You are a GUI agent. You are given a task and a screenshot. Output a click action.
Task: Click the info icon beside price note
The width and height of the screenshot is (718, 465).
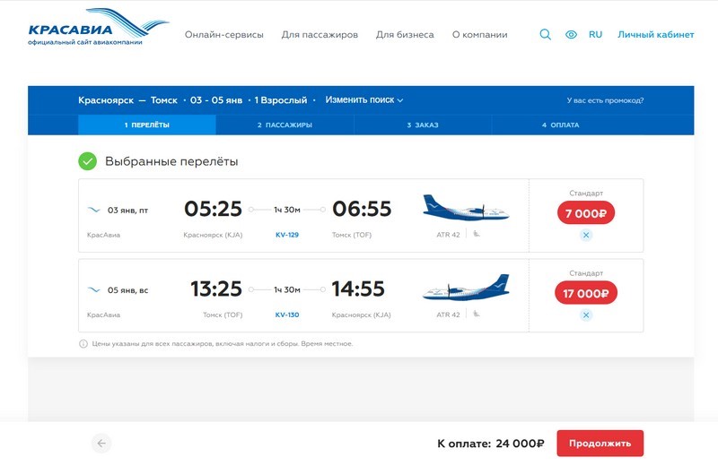tap(83, 344)
